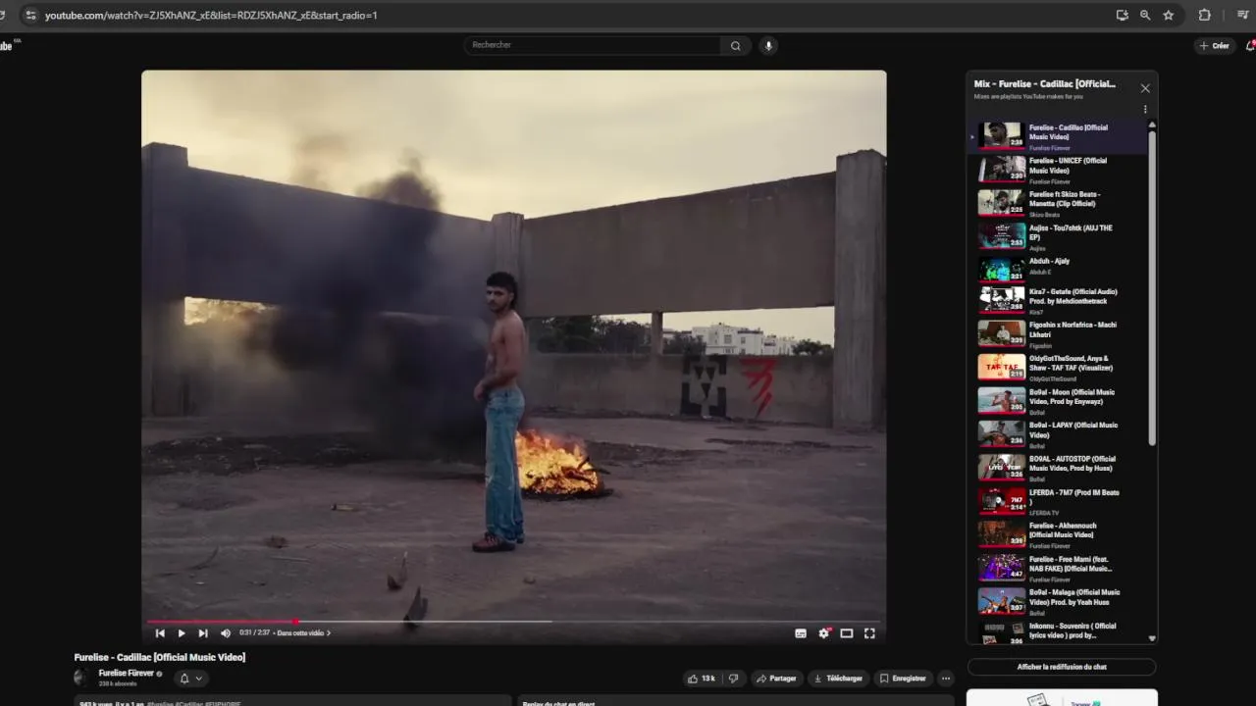The width and height of the screenshot is (1256, 706).
Task: Click the 'LFERDA - 7M7' video thumbnail
Action: point(1002,501)
